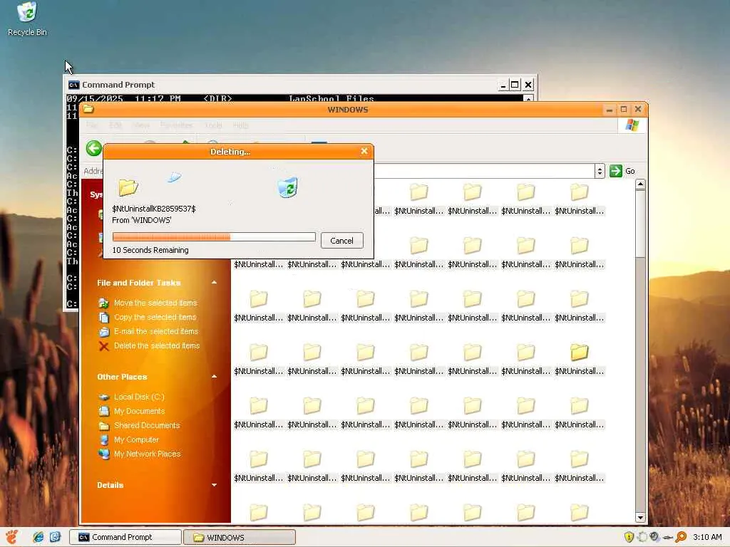Click the red X Delete selected items icon
730x547 pixels.
104,346
